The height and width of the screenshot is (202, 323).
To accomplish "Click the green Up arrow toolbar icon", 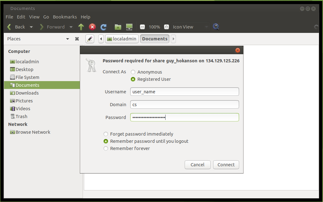I will coord(81,27).
